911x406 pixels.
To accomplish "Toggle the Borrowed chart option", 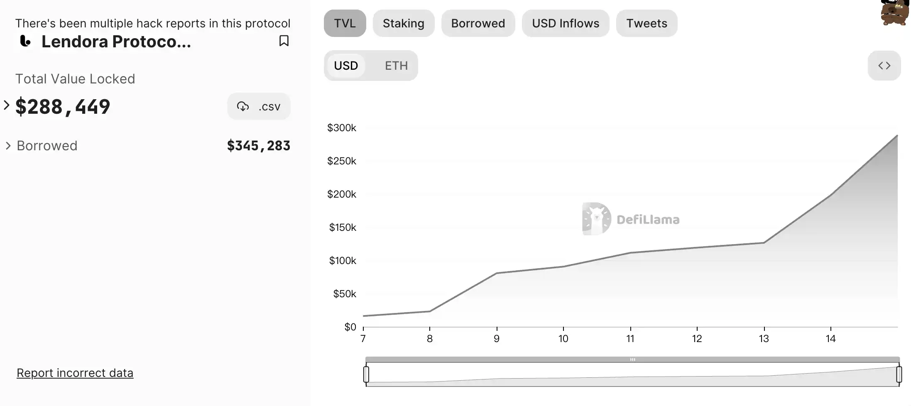I will coord(478,23).
